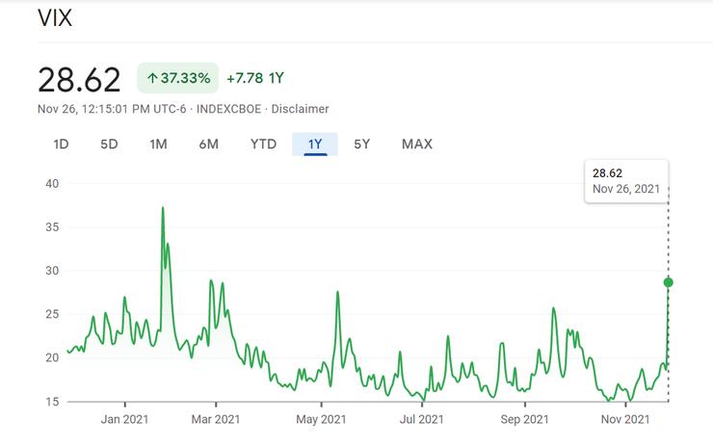Click the Jan 2021 axis label
The image size is (713, 448).
[124, 419]
